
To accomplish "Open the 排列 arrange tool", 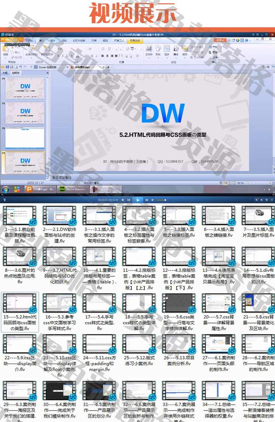I will point(185,51).
